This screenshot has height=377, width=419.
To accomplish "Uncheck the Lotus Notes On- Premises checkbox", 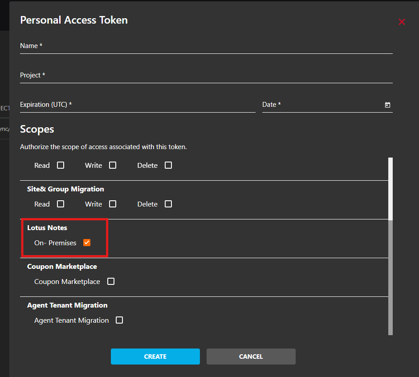I will 87,243.
